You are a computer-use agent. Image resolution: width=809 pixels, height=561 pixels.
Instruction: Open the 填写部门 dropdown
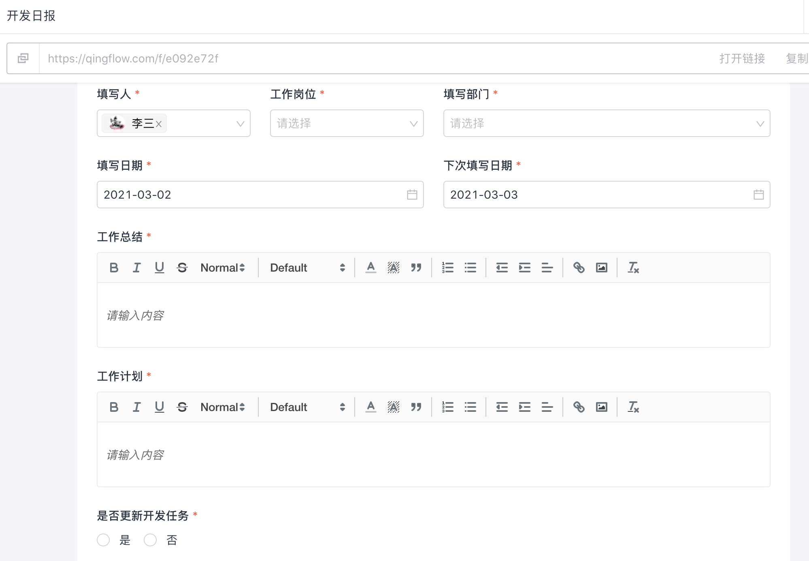tap(607, 123)
